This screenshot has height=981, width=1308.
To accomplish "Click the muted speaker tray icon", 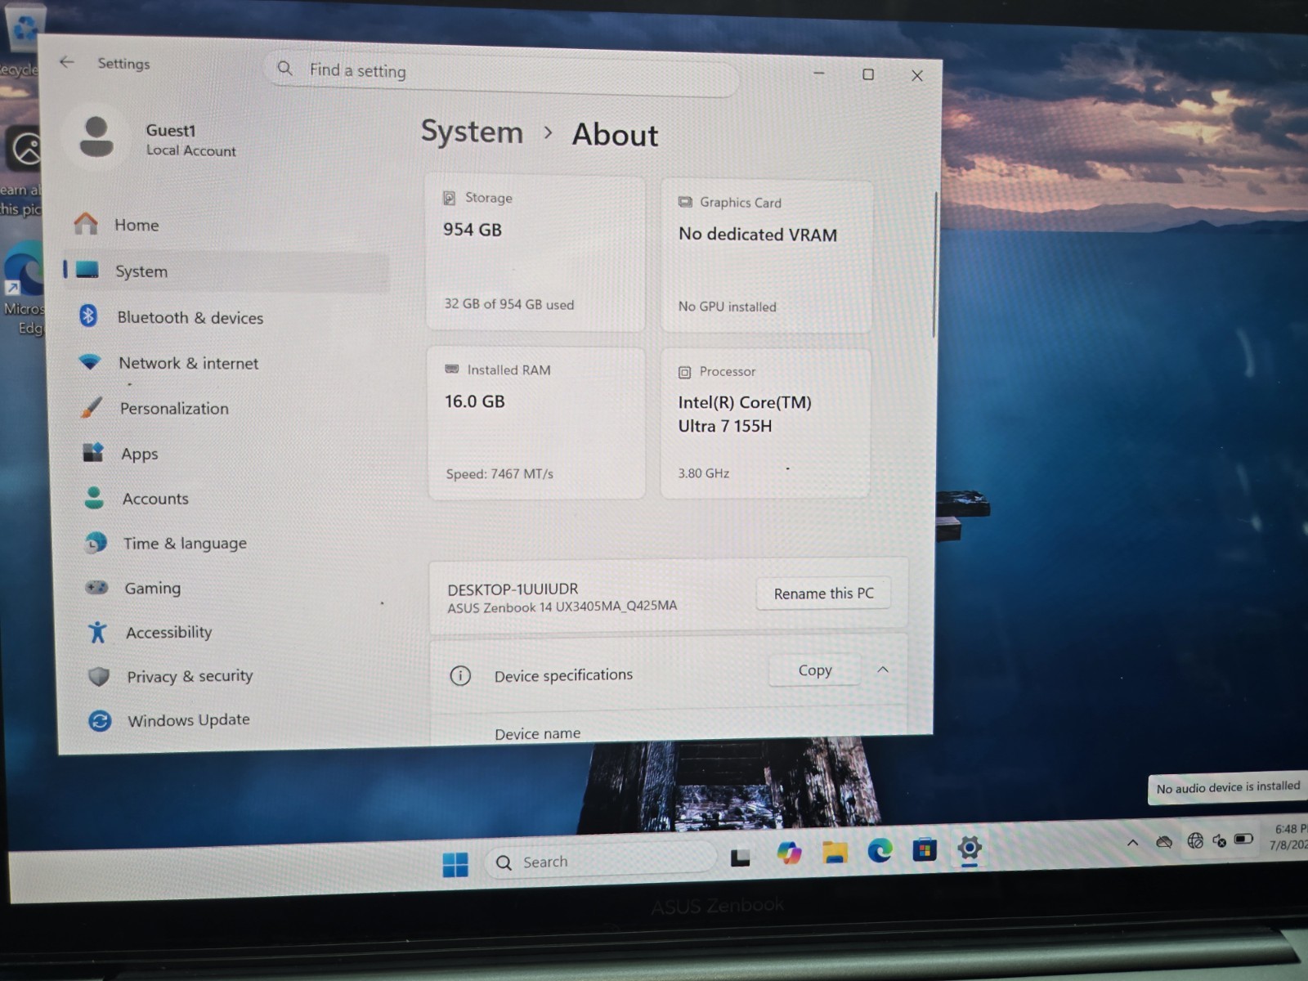I will [1219, 840].
